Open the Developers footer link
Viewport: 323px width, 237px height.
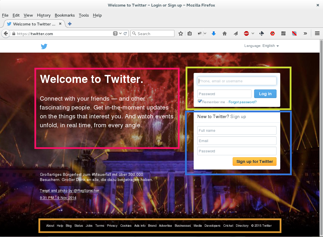click(x=212, y=226)
